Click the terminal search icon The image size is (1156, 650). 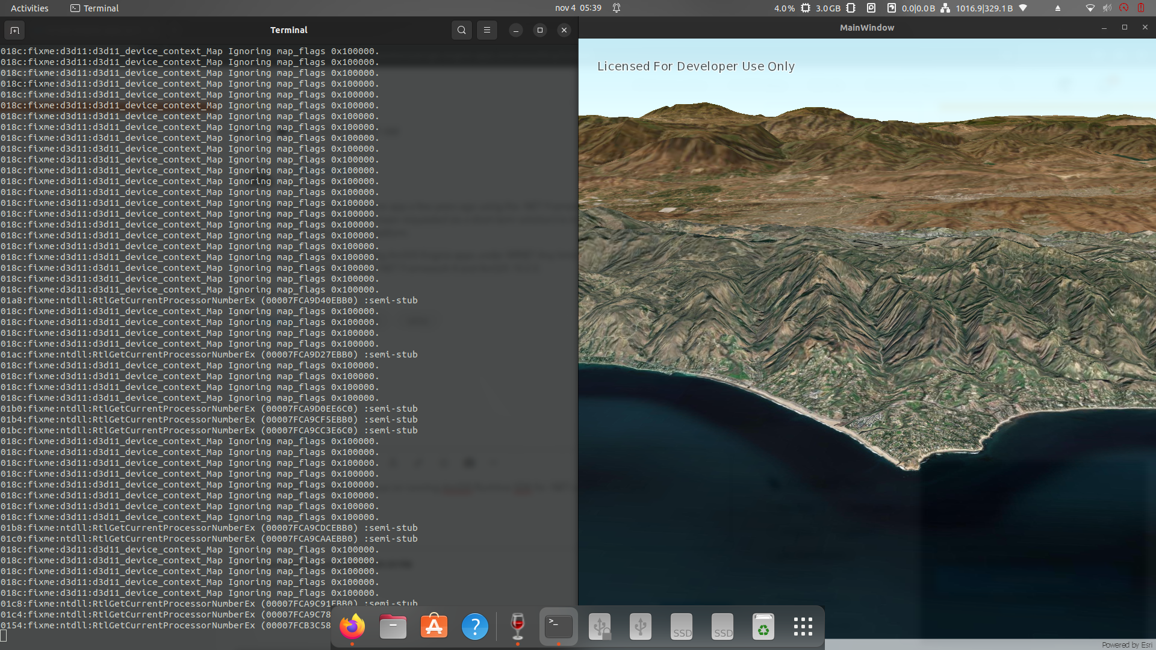tap(461, 30)
